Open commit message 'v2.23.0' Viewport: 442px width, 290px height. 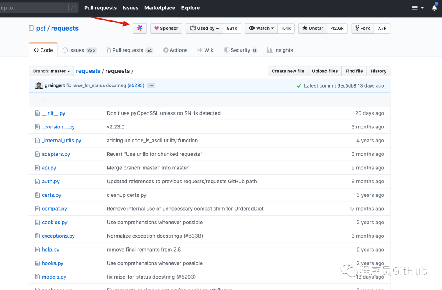115,127
